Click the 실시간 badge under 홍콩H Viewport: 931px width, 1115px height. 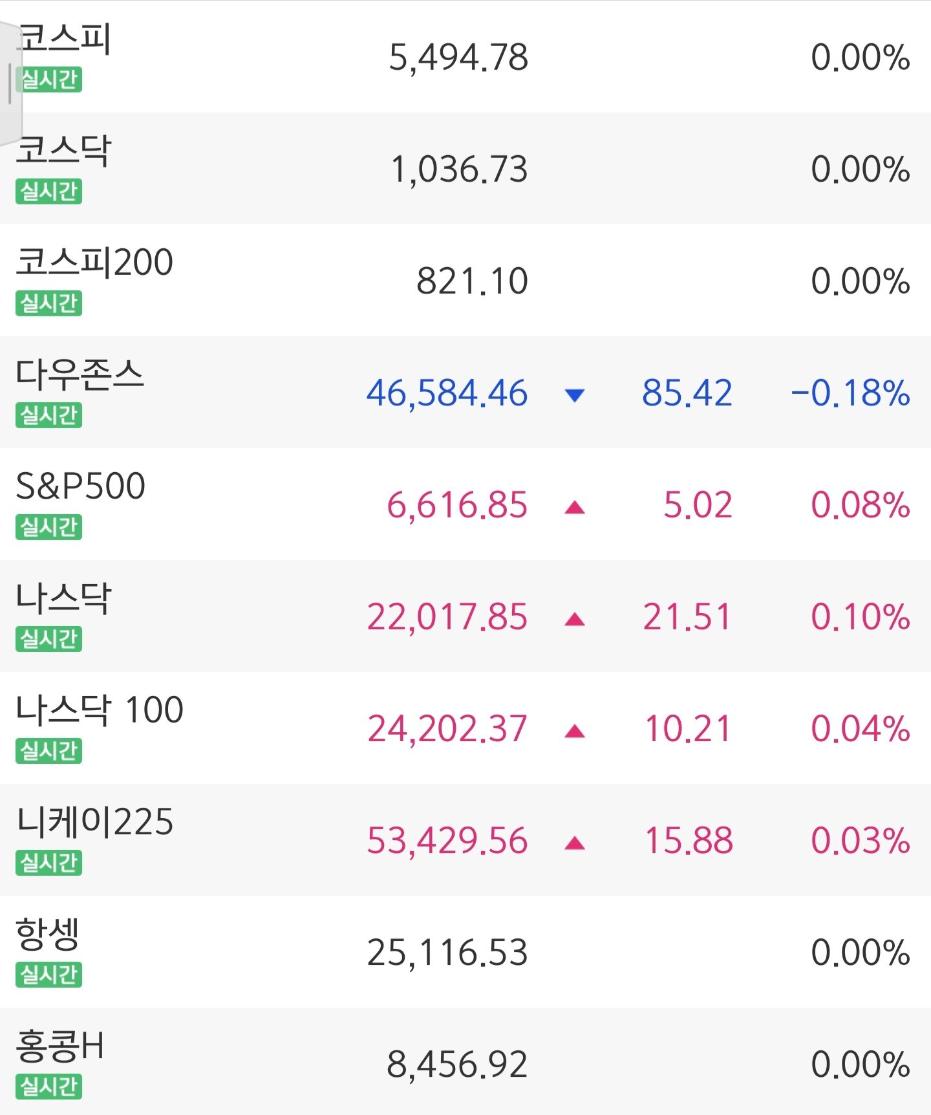49,1087
